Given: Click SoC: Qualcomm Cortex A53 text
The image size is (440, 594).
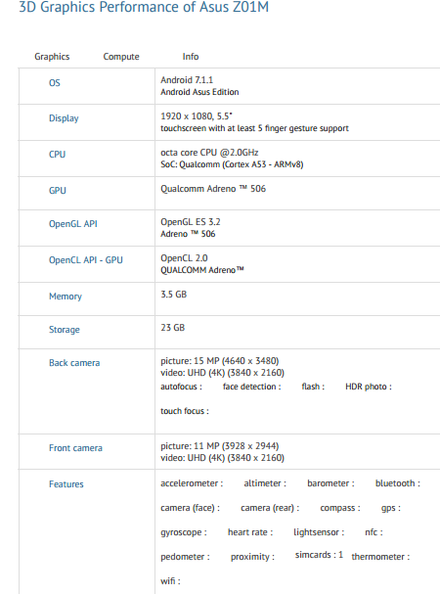Looking at the screenshot, I should point(232,164).
